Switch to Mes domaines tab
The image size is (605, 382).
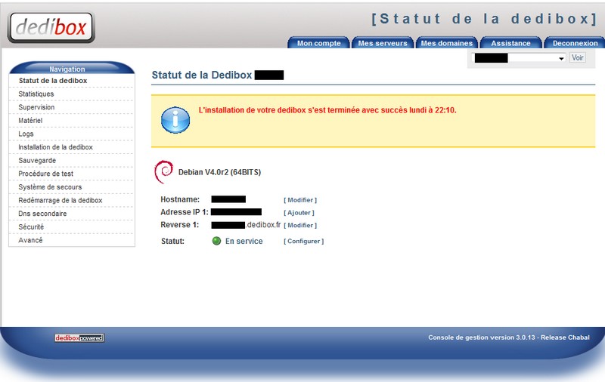(446, 43)
